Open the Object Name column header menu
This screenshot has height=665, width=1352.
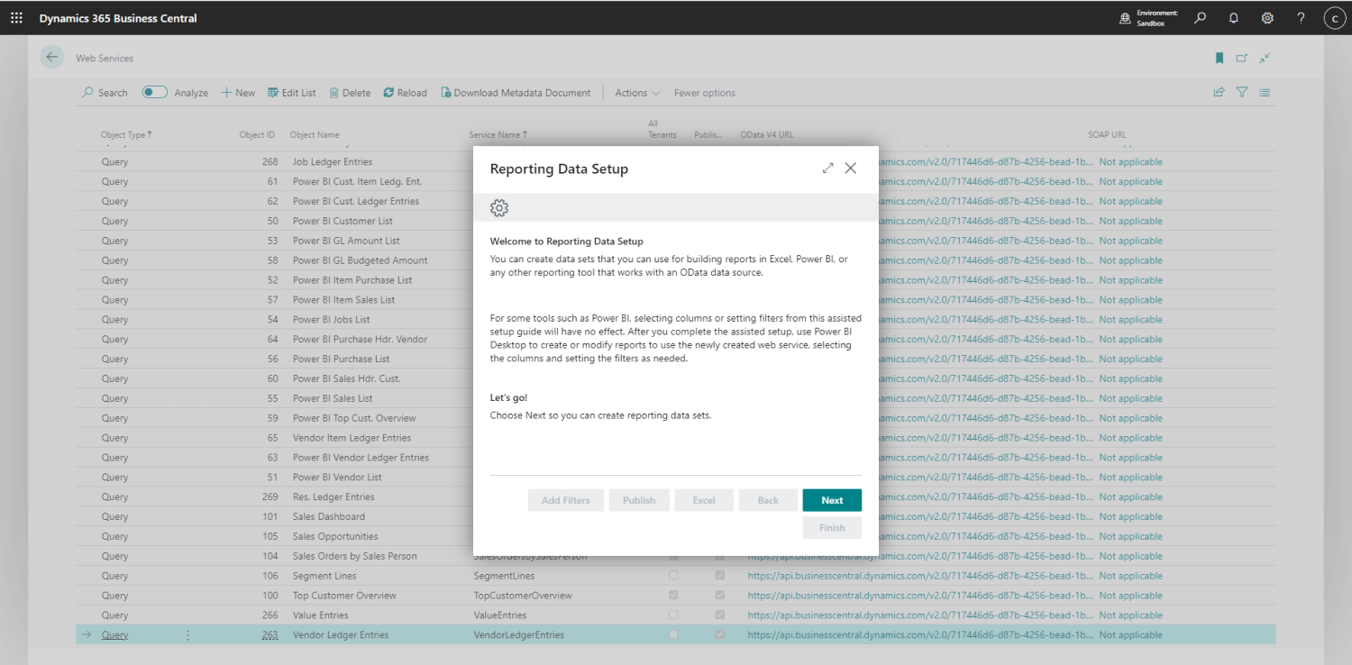tap(315, 135)
